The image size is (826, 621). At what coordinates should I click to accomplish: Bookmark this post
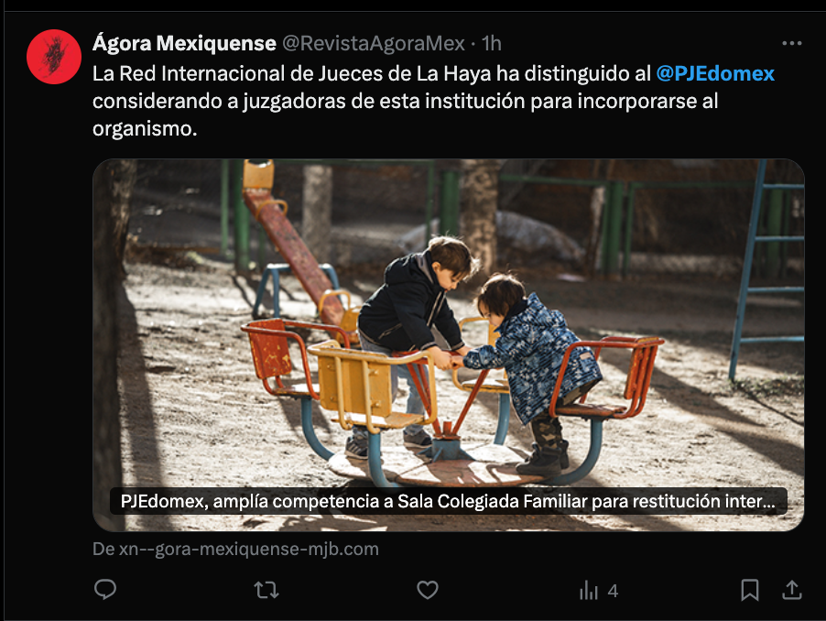click(750, 590)
